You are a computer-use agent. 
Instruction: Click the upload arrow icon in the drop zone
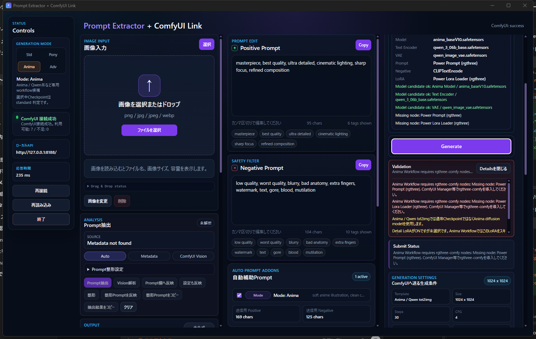[x=149, y=86]
